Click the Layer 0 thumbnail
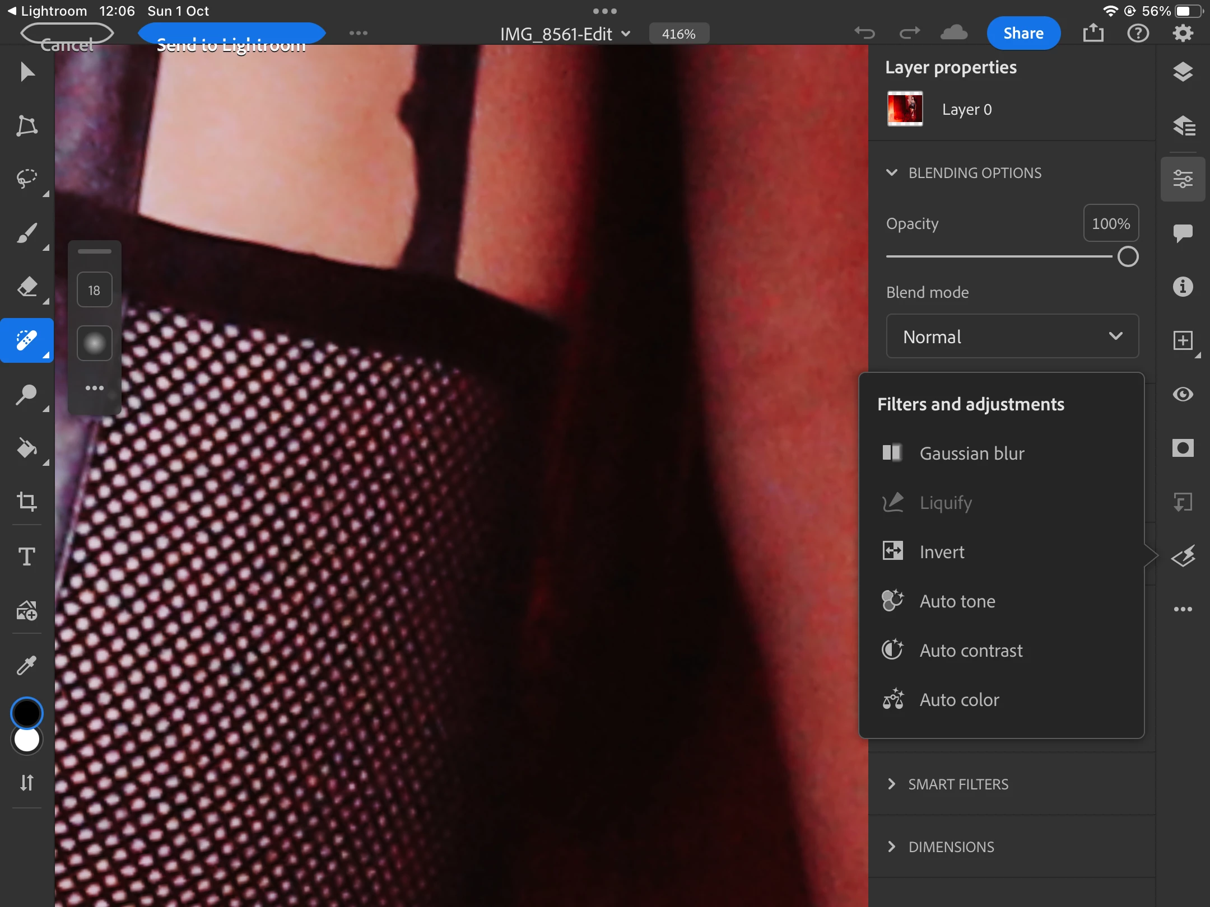 tap(905, 109)
